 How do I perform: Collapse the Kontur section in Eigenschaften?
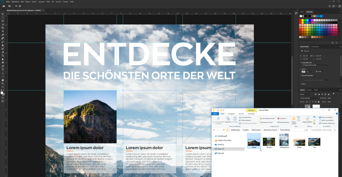(300, 68)
